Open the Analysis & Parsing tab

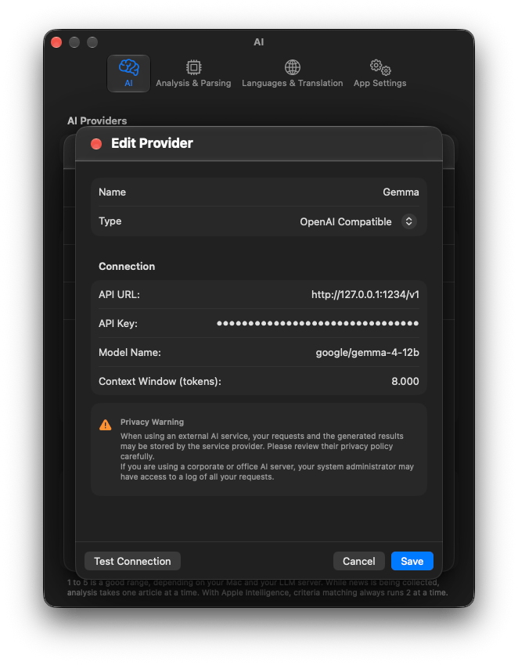[x=193, y=74]
